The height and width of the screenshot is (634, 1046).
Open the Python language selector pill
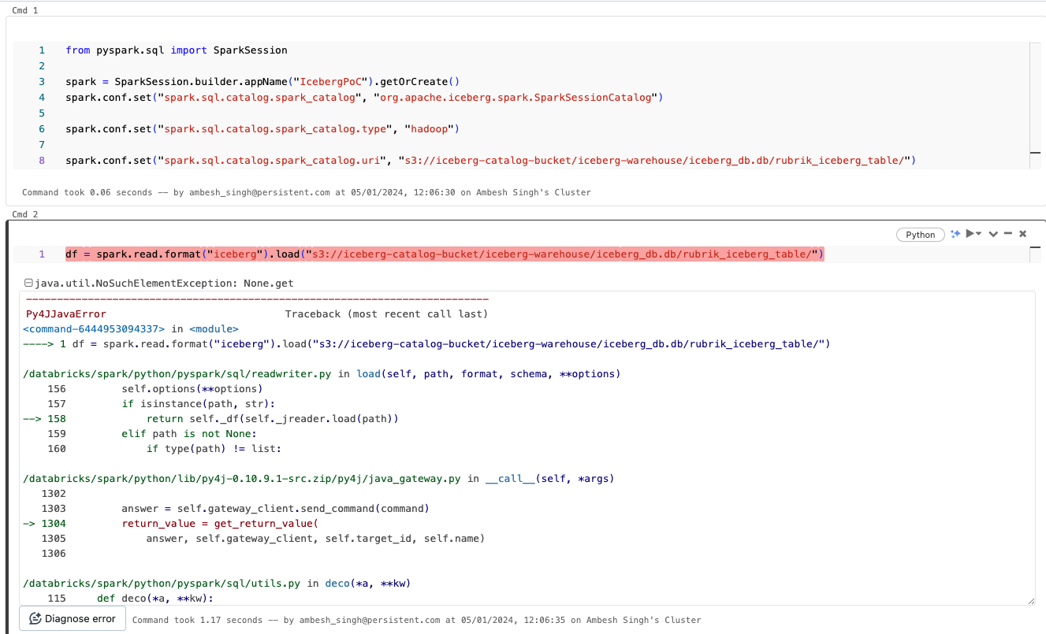click(919, 234)
